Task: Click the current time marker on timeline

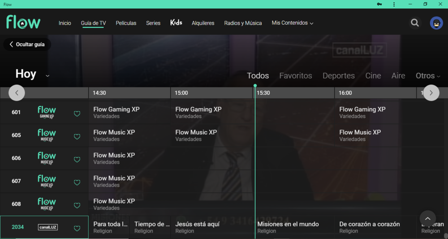Action: coord(255,85)
